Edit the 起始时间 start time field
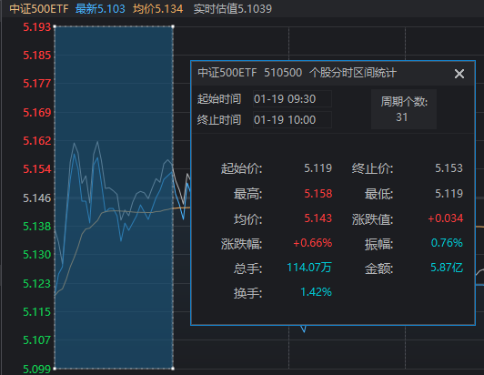The image size is (484, 375). [292, 99]
